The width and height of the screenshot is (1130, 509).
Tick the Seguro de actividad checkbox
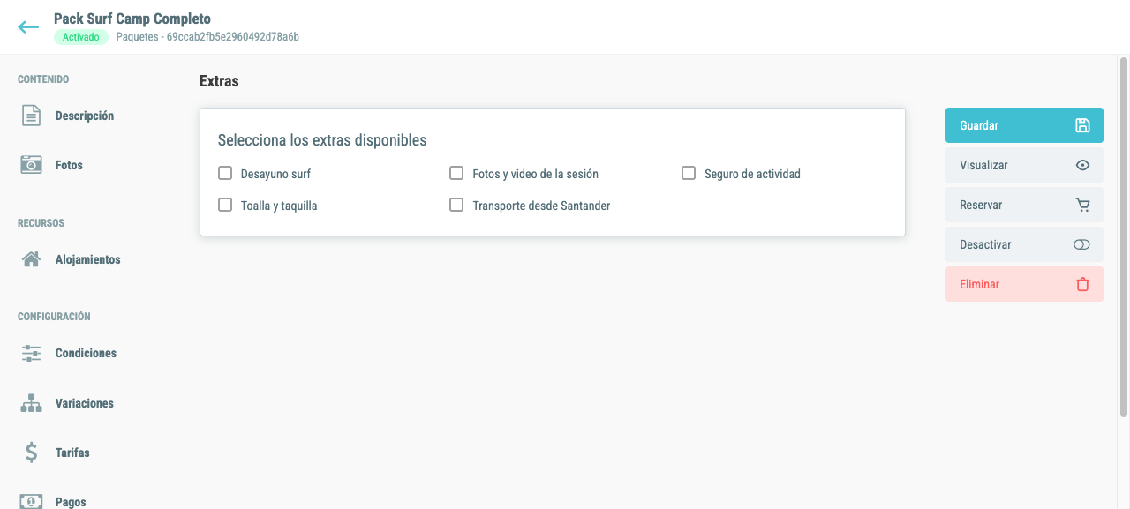689,173
